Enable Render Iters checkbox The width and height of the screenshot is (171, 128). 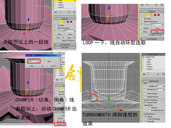point(145,89)
